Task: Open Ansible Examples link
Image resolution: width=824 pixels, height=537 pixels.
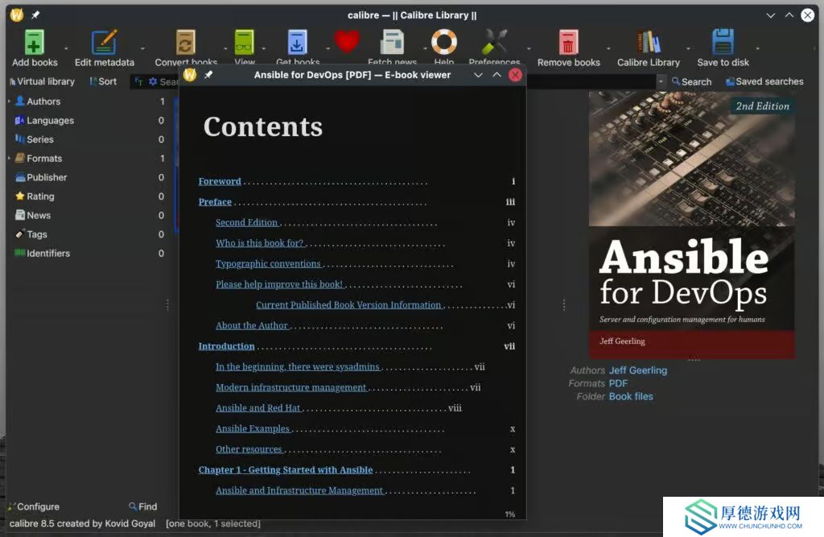Action: click(x=252, y=428)
